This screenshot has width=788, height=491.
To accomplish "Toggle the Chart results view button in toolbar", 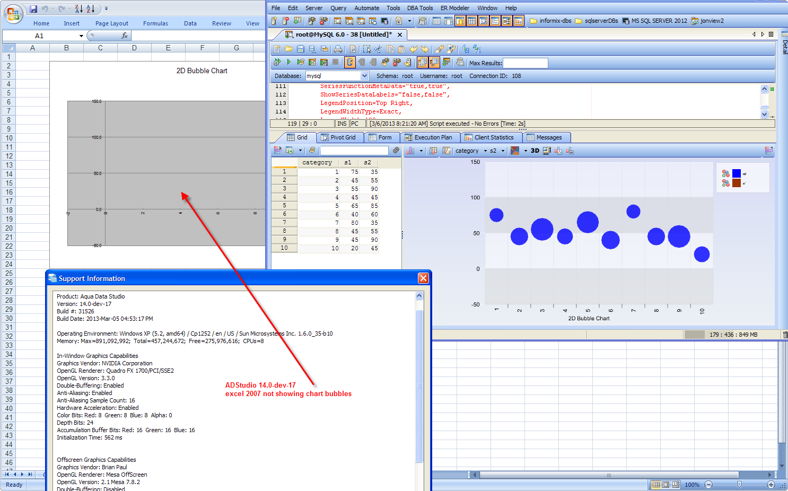I will coord(519,21).
